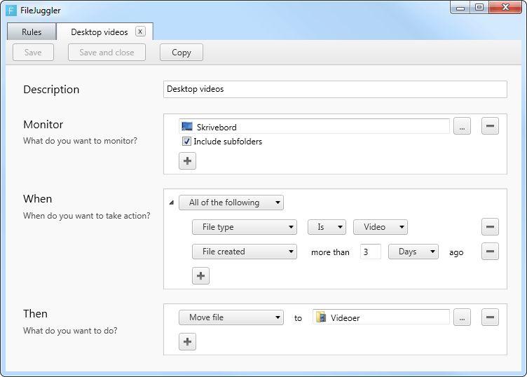Click the Videoer folder icon
The image size is (527, 377).
(321, 317)
